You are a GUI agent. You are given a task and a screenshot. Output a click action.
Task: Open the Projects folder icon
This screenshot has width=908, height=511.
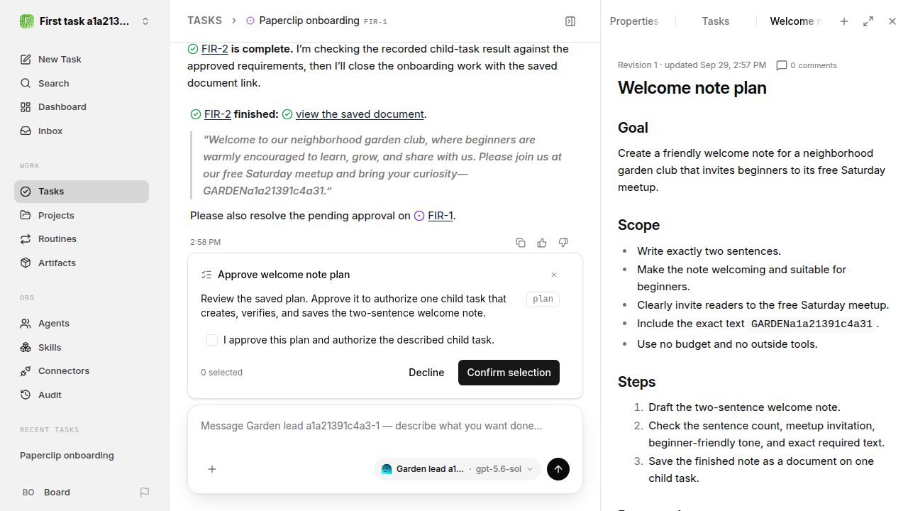26,215
